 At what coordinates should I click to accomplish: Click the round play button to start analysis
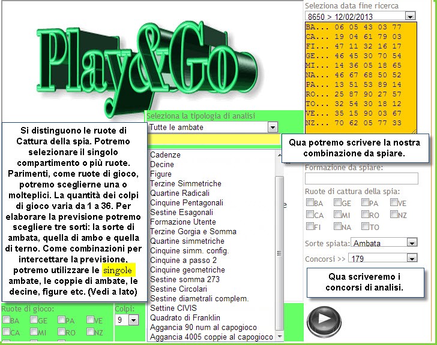pyautogui.click(x=324, y=322)
